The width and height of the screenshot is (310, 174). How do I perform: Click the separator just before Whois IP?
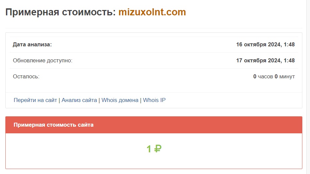[x=141, y=100]
